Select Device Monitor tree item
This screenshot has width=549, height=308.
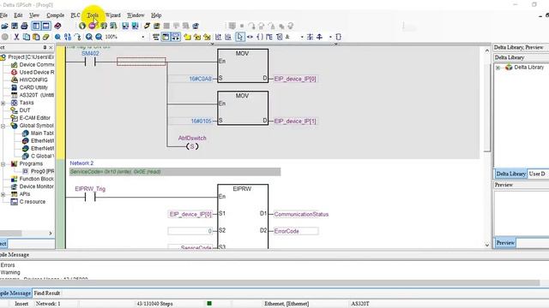(36, 187)
